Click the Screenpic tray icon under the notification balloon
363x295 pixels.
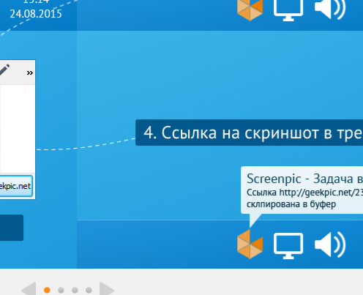(250, 244)
